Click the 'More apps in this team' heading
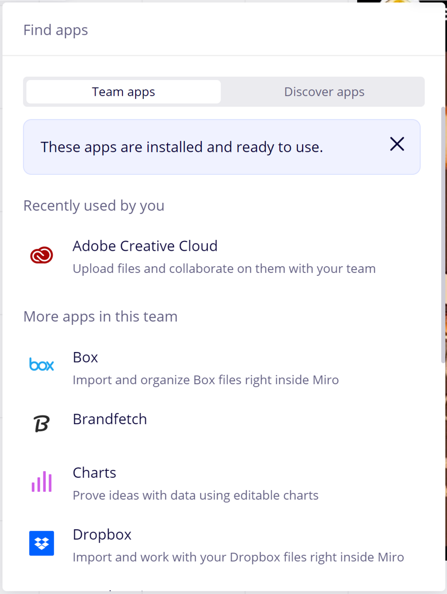The height and width of the screenshot is (594, 447). [100, 316]
